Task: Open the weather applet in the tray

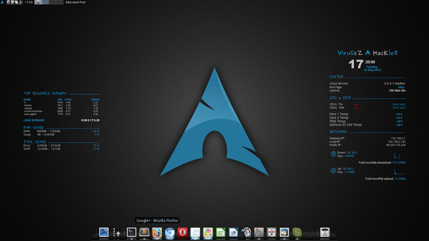Action: (20, 2)
